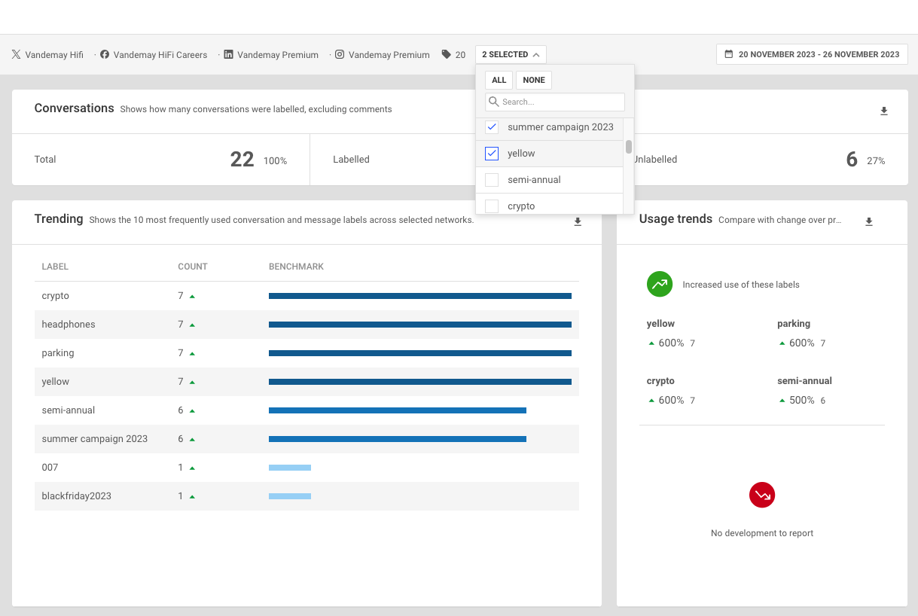Click the up arrow in the blackfriday2023 row
Image resolution: width=918 pixels, height=616 pixels.
(192, 497)
